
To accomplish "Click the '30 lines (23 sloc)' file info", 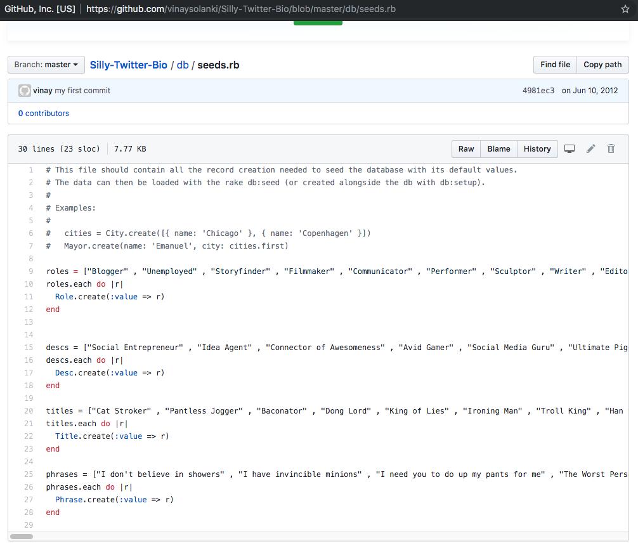I will pyautogui.click(x=59, y=149).
